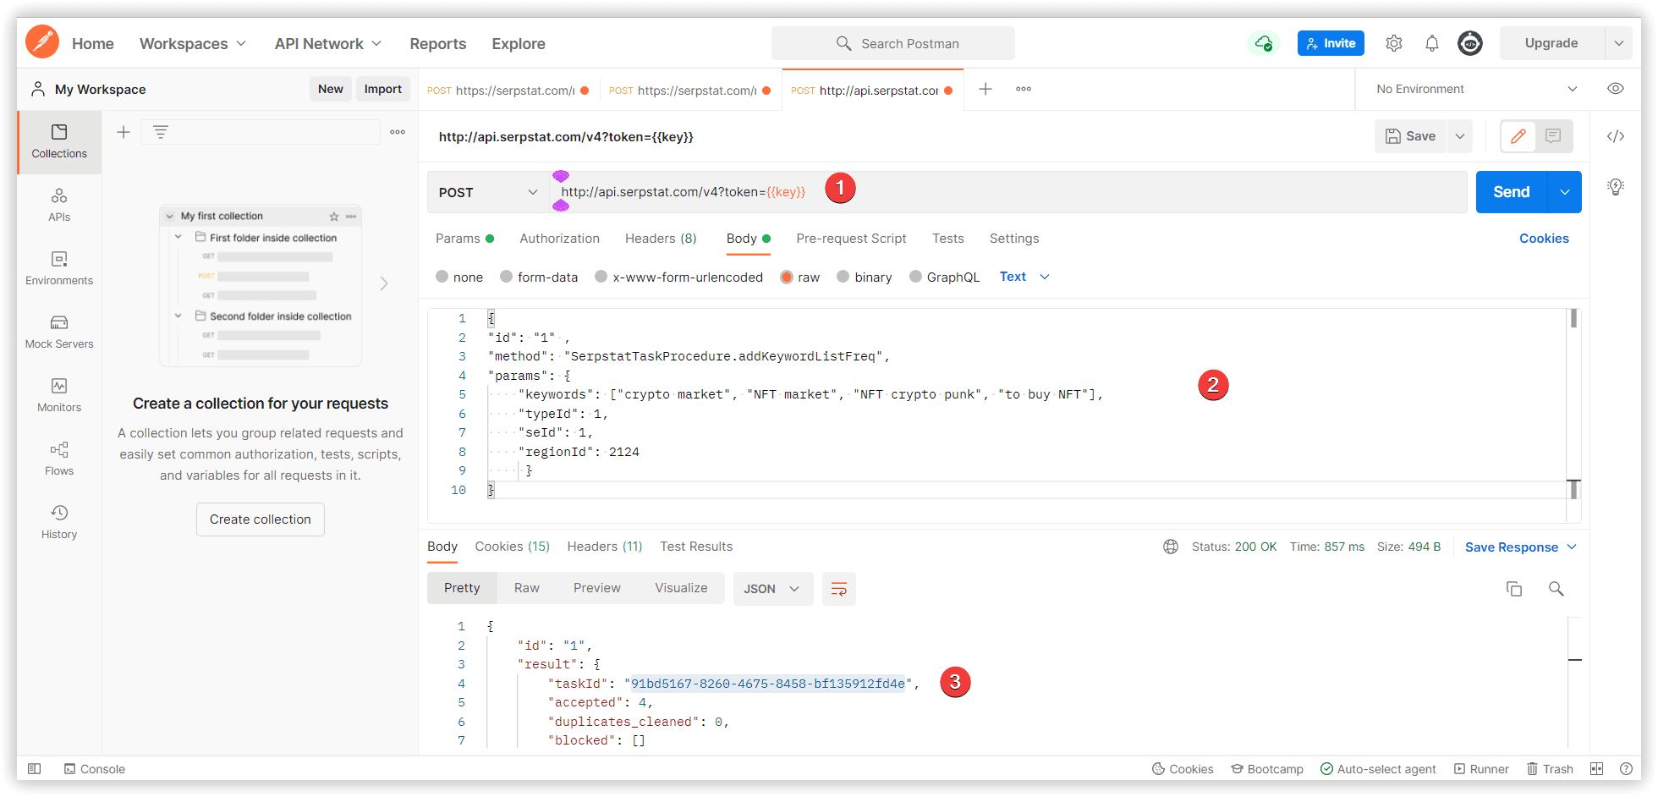
Task: Click the Create collection button
Action: click(x=261, y=519)
